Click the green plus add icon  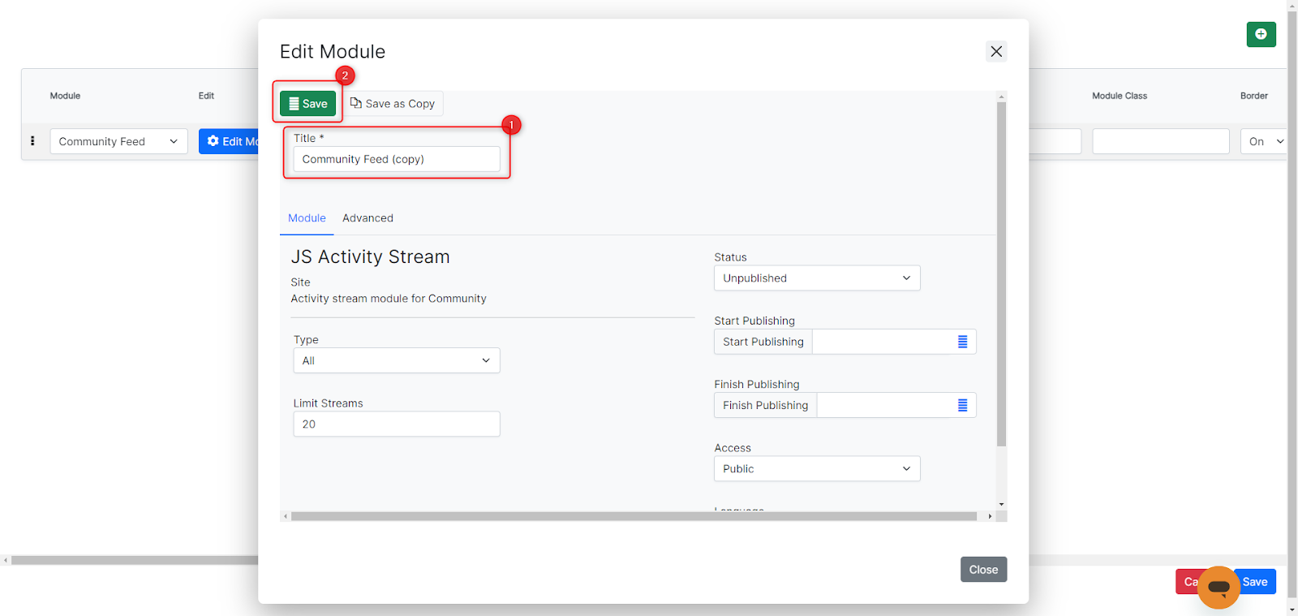tap(1261, 34)
